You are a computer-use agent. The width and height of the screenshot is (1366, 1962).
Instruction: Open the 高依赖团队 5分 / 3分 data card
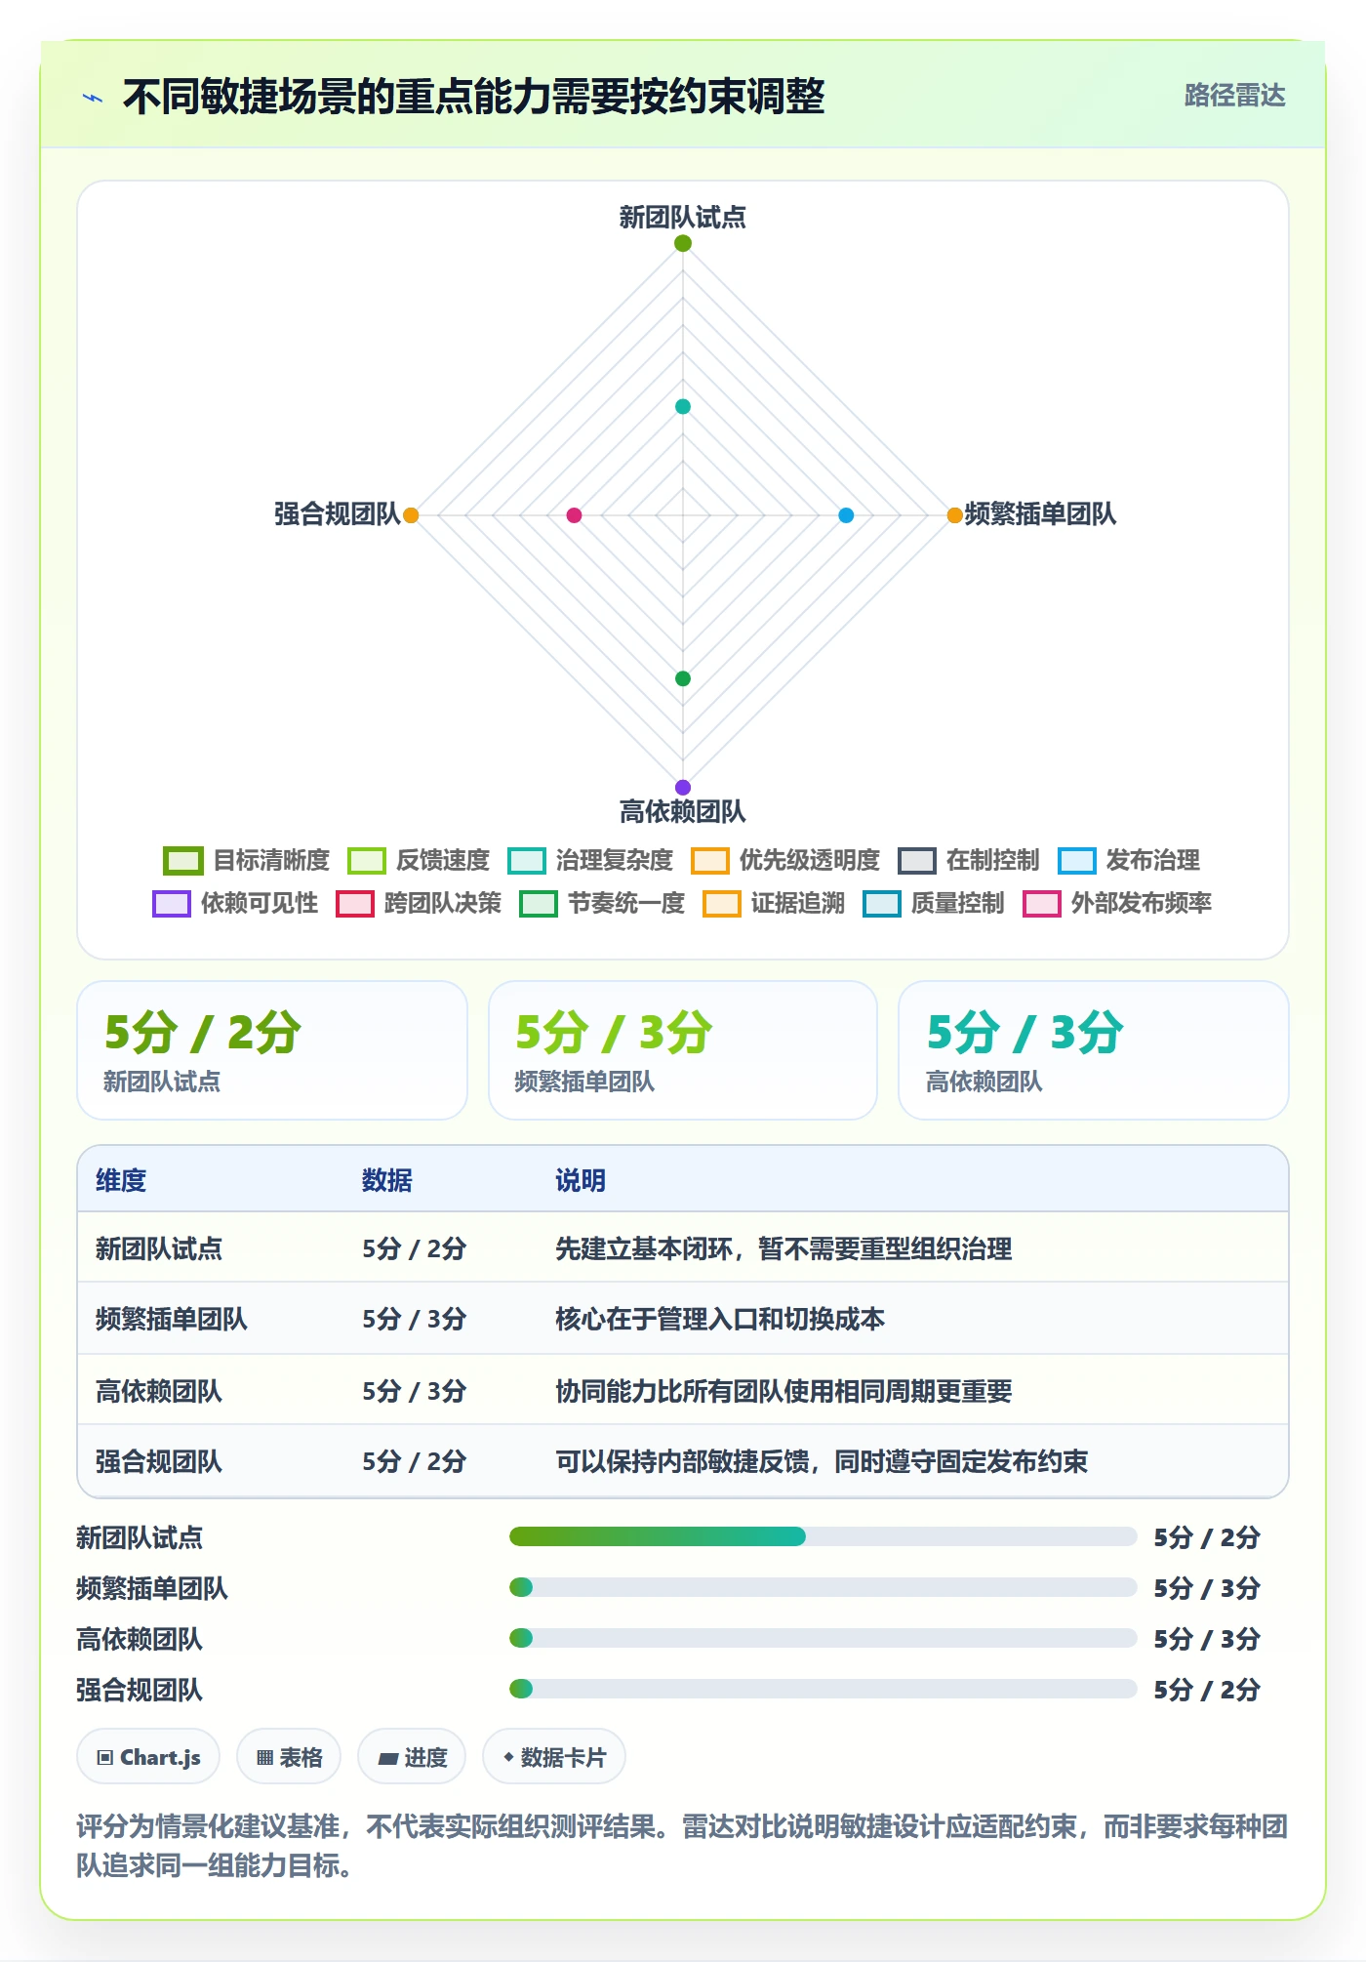tap(1094, 1050)
